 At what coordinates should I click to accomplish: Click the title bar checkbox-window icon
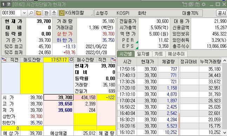coord(191,4)
